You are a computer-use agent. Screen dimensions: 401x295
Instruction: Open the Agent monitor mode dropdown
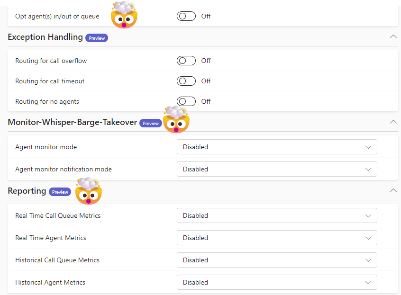(x=277, y=147)
